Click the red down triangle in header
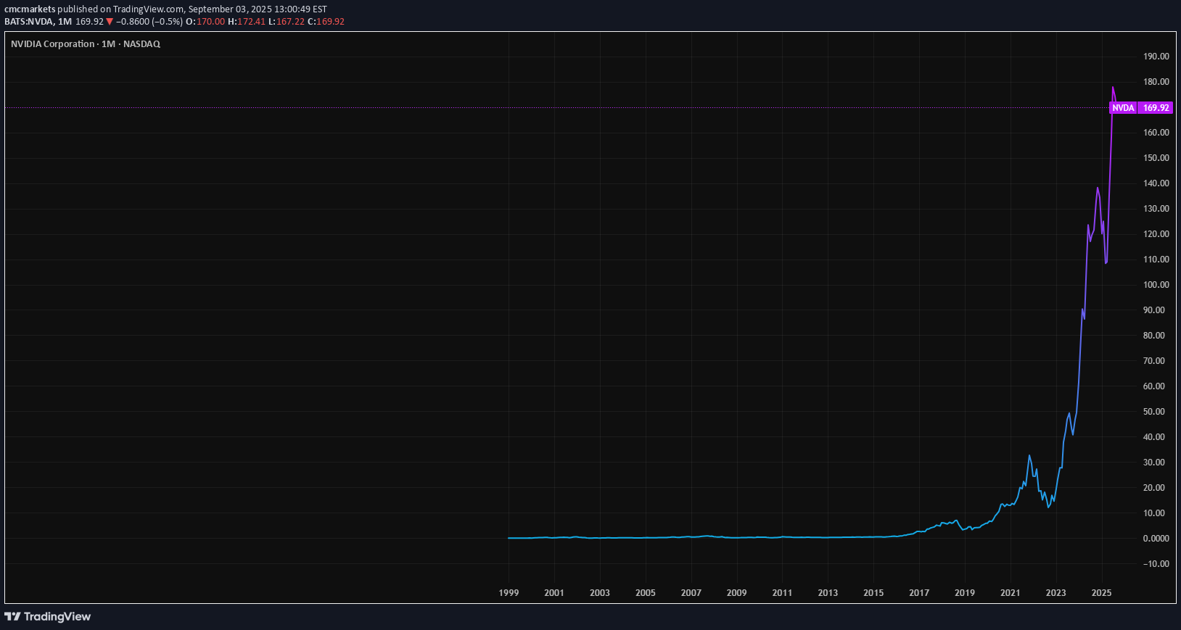 110,22
